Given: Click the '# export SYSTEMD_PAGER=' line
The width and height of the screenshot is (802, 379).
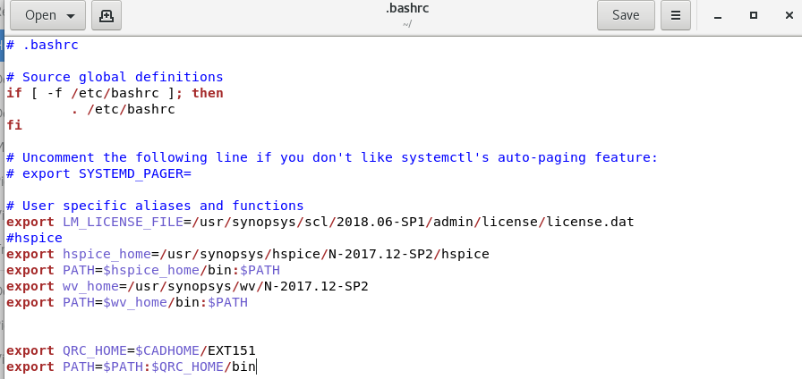Looking at the screenshot, I should pyautogui.click(x=98, y=173).
